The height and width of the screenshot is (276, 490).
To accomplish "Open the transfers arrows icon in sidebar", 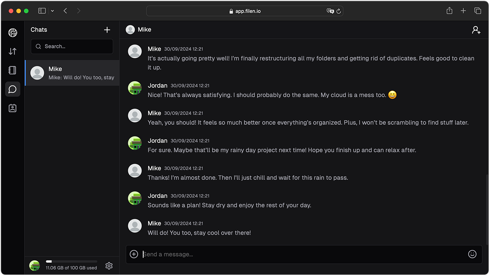I will pos(13,51).
